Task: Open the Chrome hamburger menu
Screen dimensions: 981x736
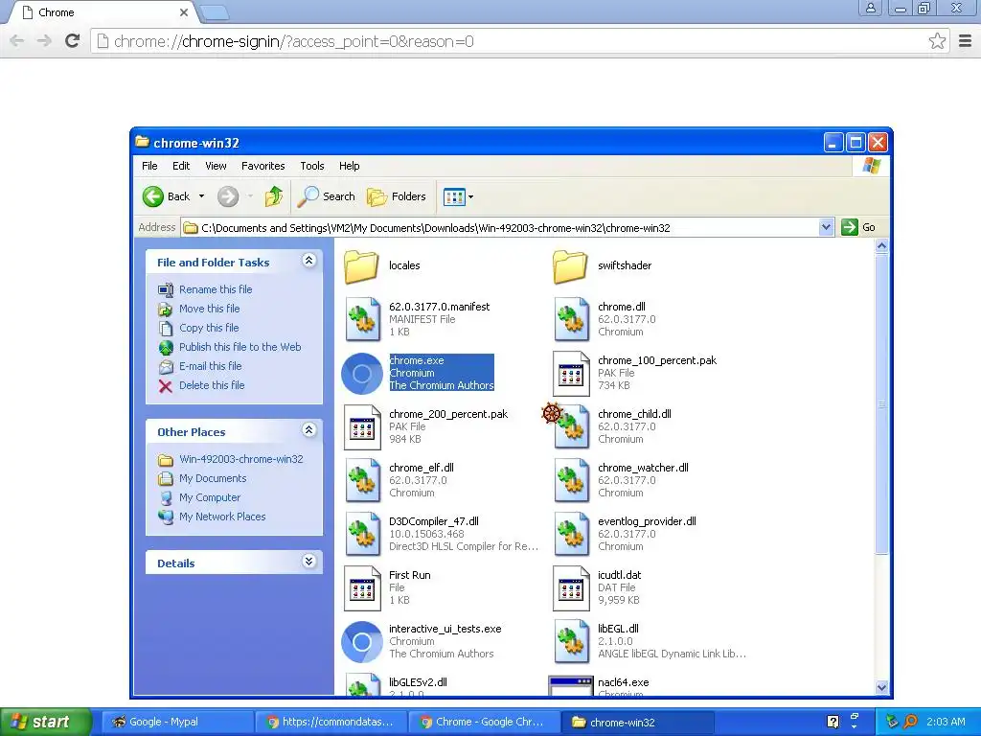Action: click(966, 41)
